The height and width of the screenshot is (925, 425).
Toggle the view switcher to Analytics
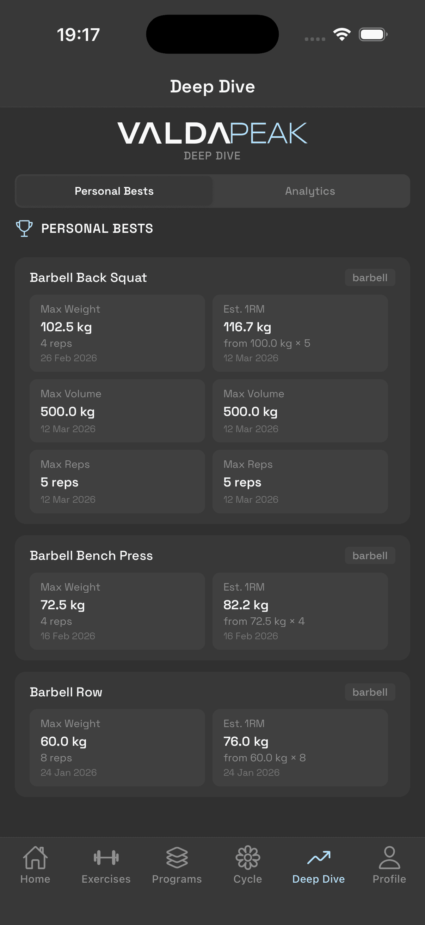310,191
